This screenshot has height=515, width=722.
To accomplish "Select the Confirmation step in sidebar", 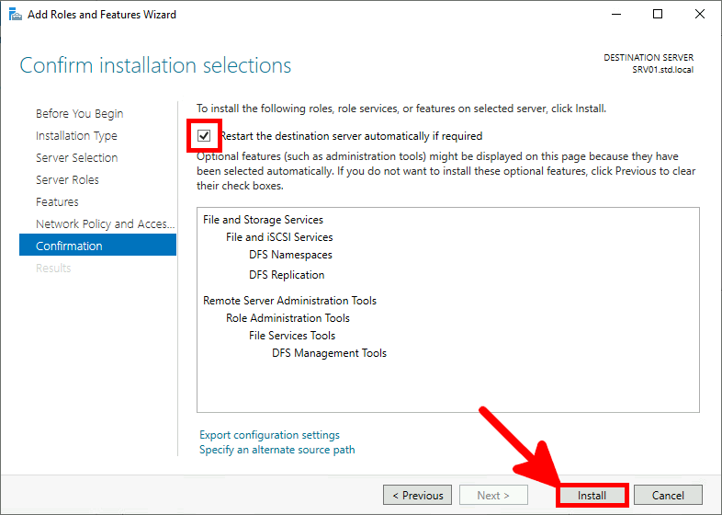I will (x=69, y=246).
